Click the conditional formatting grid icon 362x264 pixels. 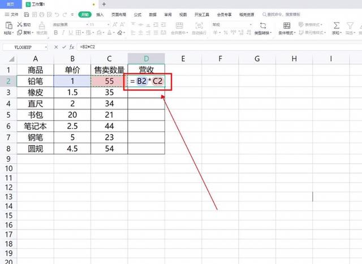point(287,25)
